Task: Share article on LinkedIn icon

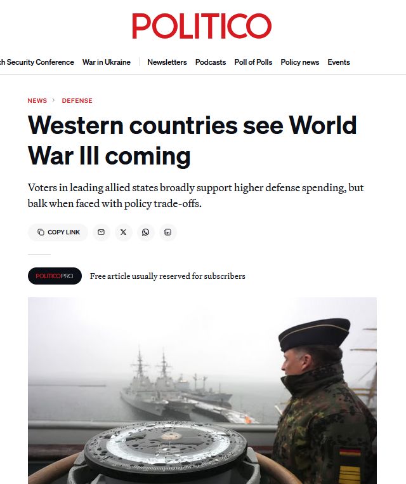Action: [167, 232]
